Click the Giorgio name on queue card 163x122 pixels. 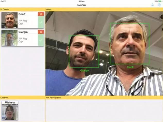pyautogui.click(x=23, y=32)
